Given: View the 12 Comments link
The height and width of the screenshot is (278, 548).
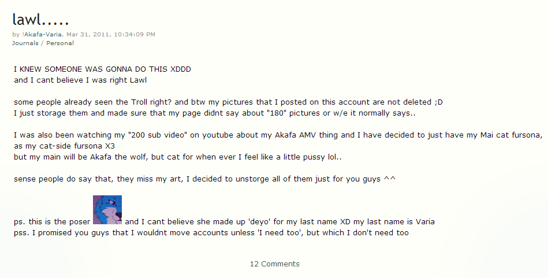Looking at the screenshot, I should pos(274,264).
